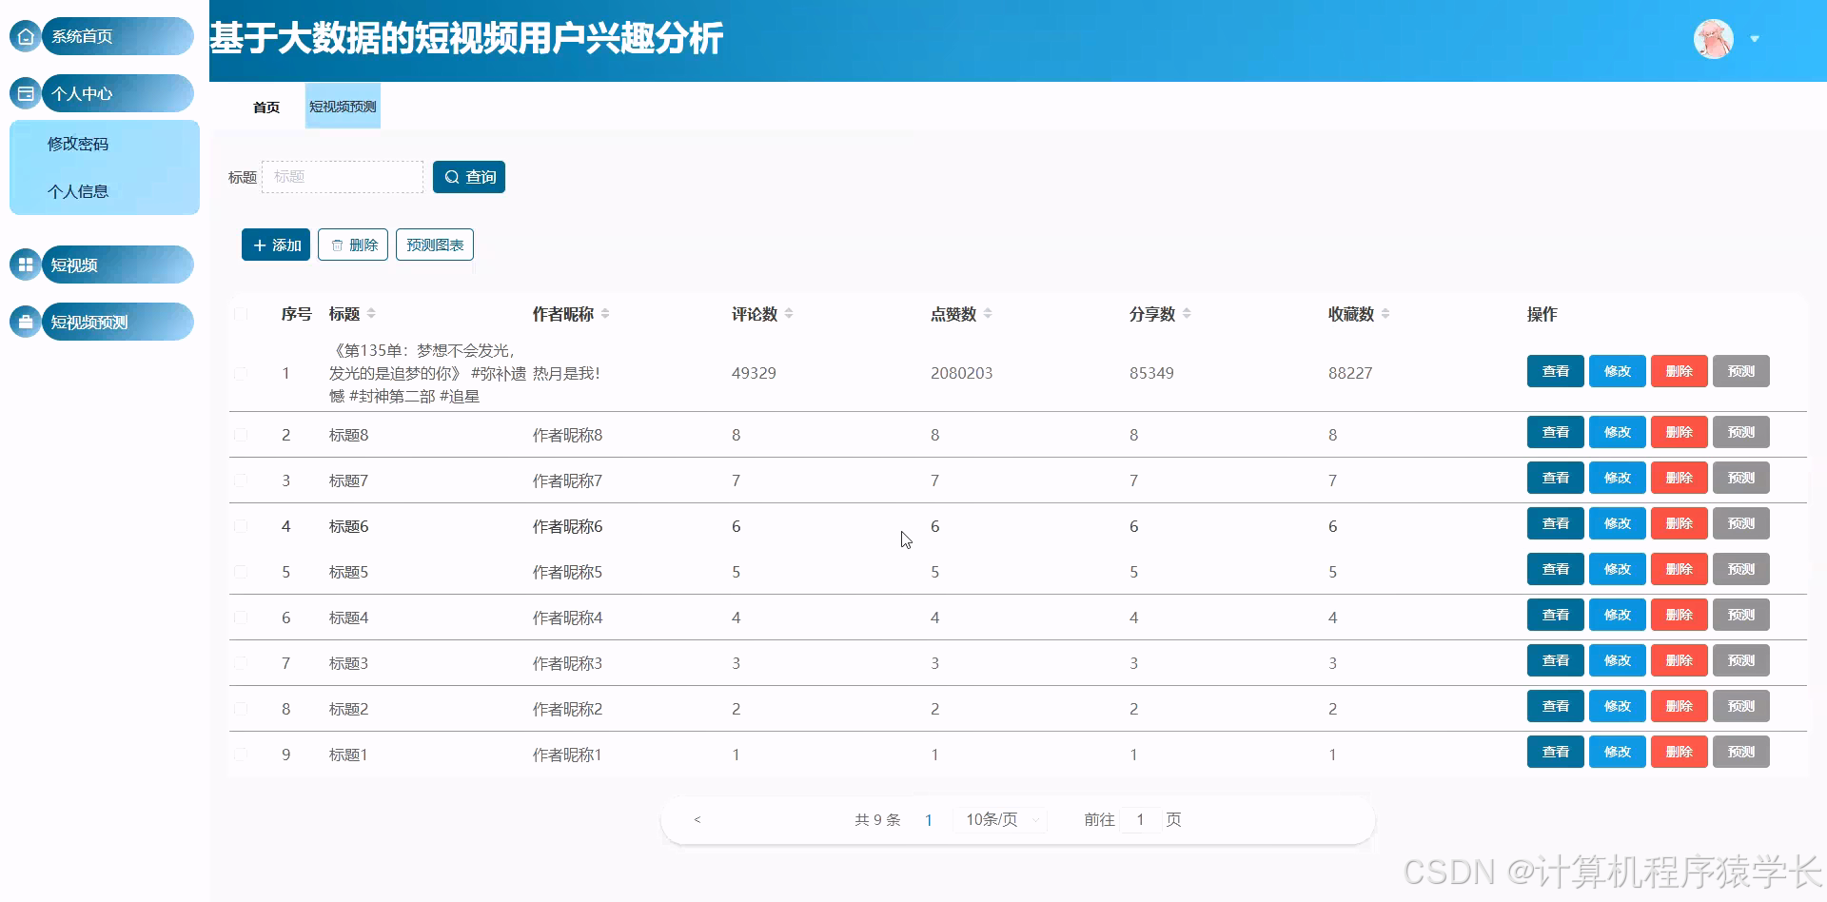Screen dimensions: 1827x902
Task: Open the 短视频 sidebar module icon
Action: (24, 264)
